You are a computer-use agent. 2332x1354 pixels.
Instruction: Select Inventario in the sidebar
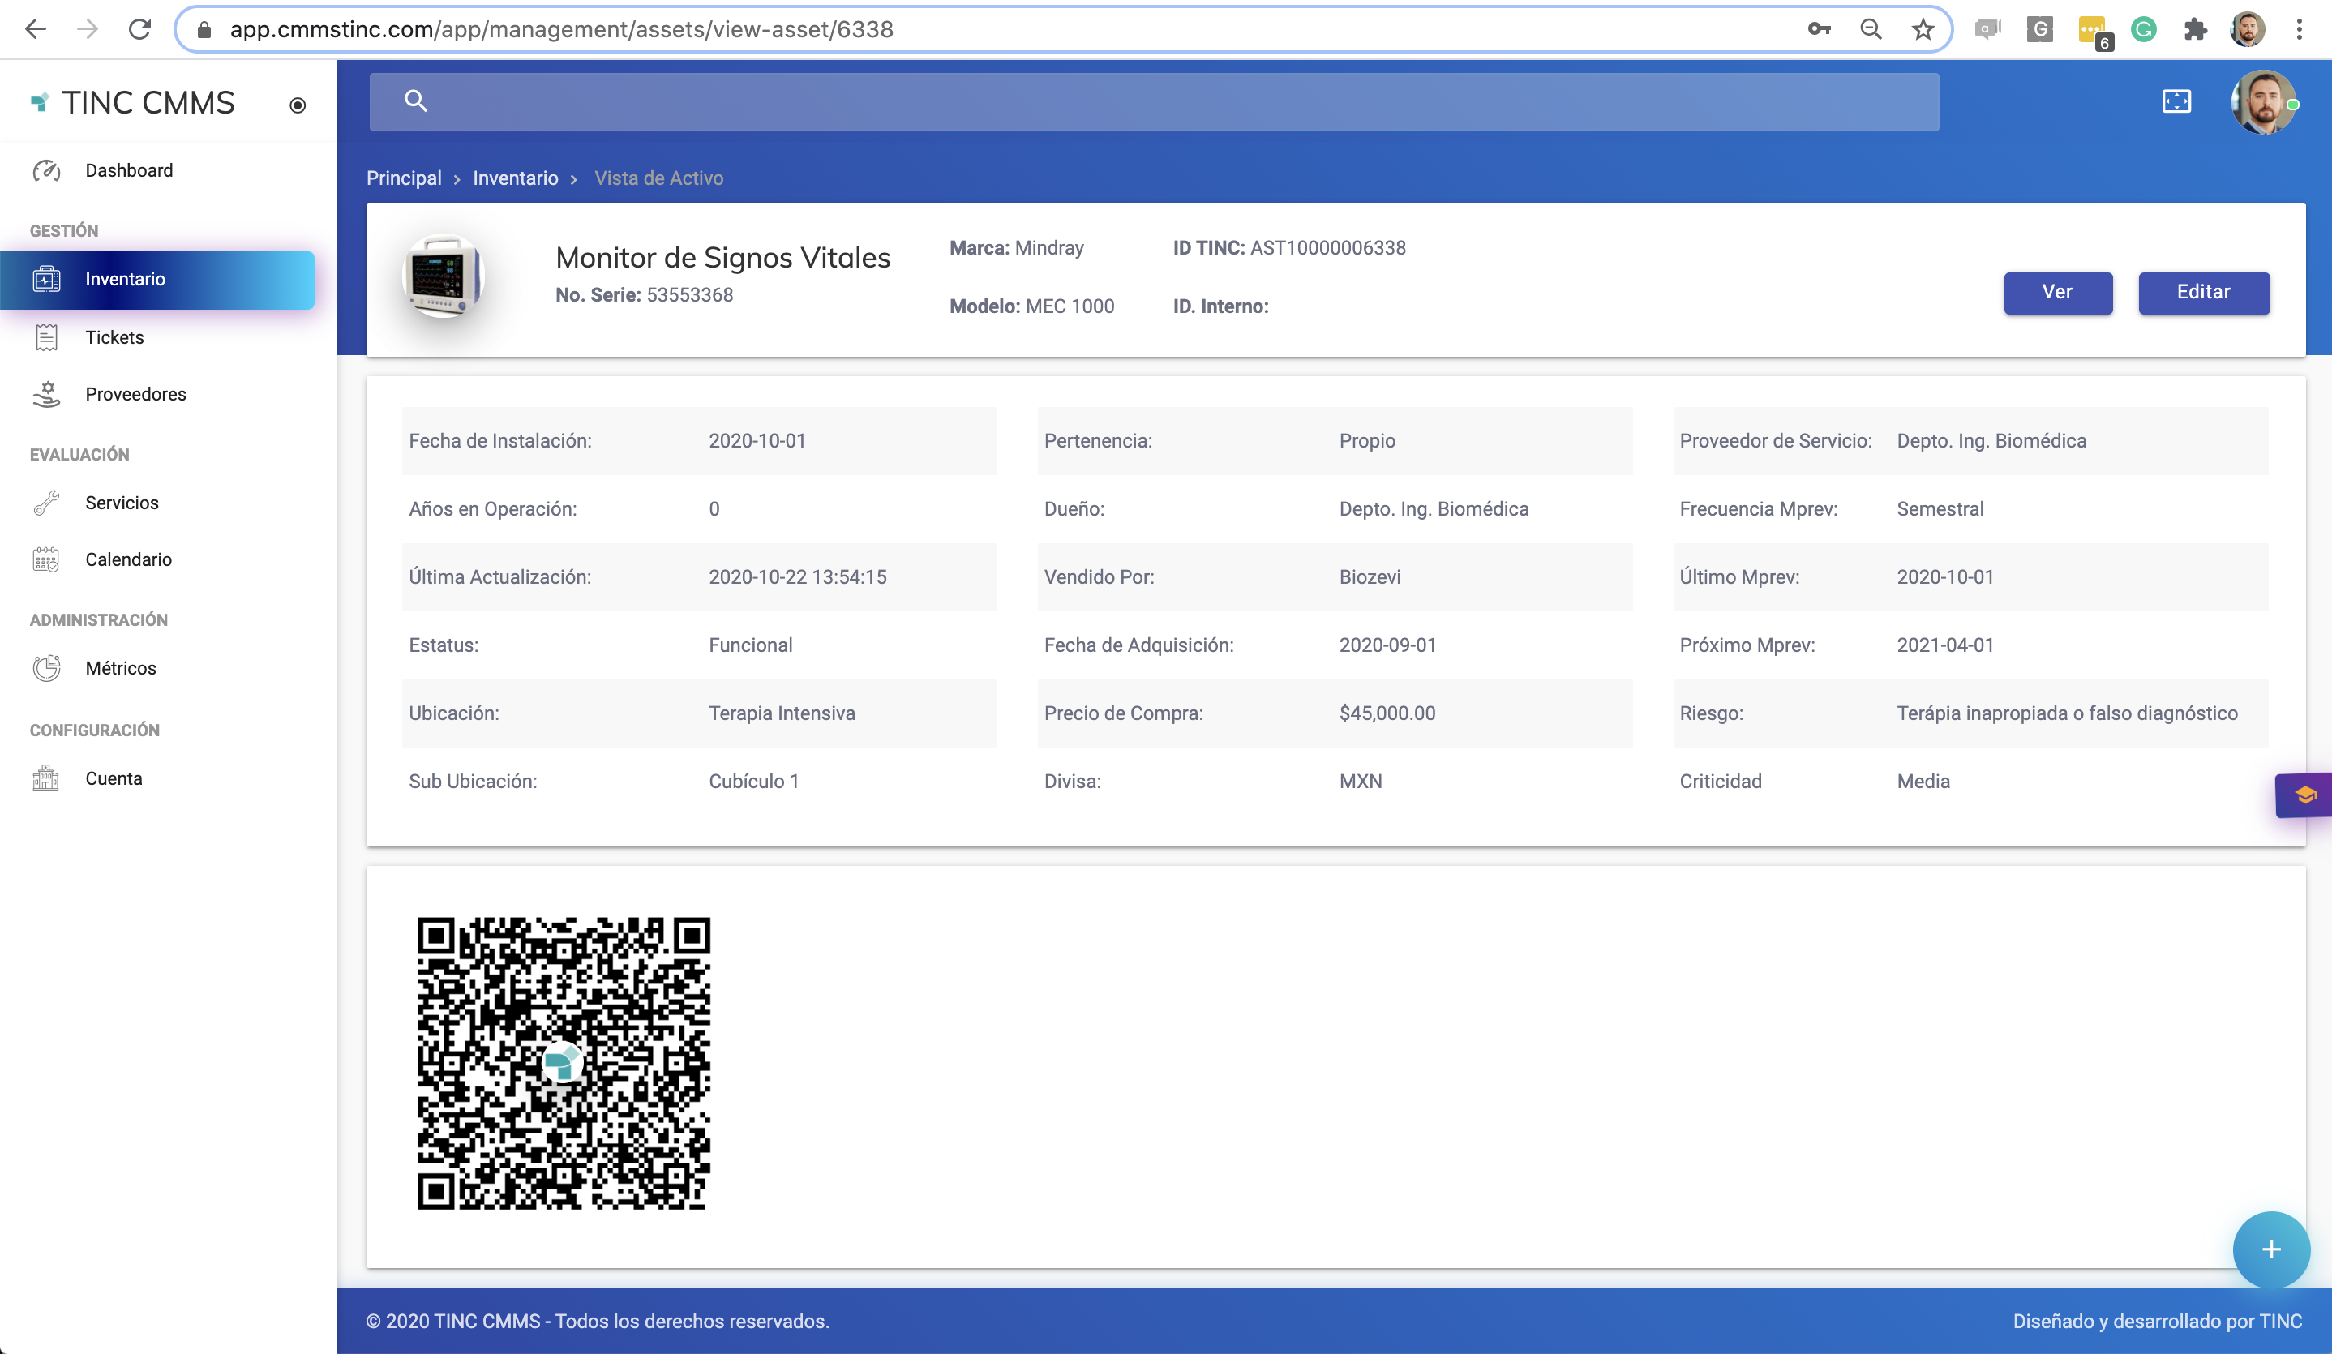pyautogui.click(x=157, y=280)
